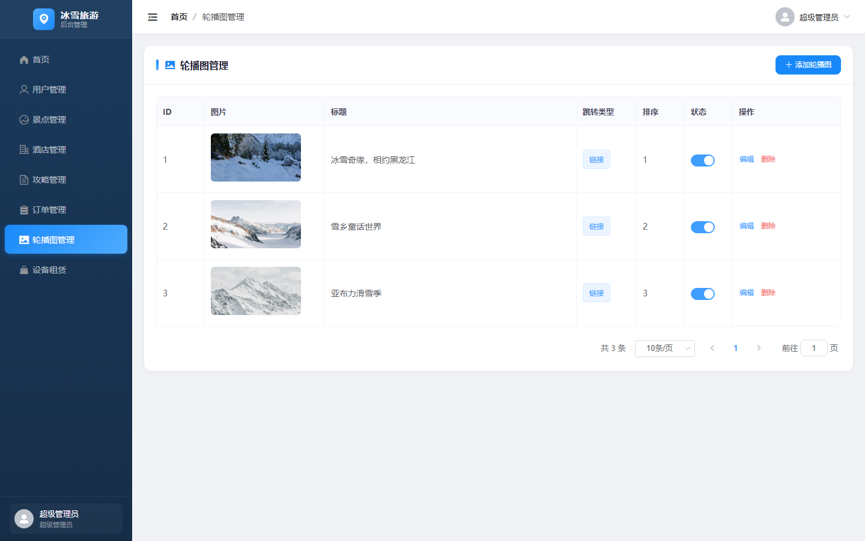Screen dimensions: 865x541
Task: Open the thumbnail for 雪乡童话世界
Action: 256,224
